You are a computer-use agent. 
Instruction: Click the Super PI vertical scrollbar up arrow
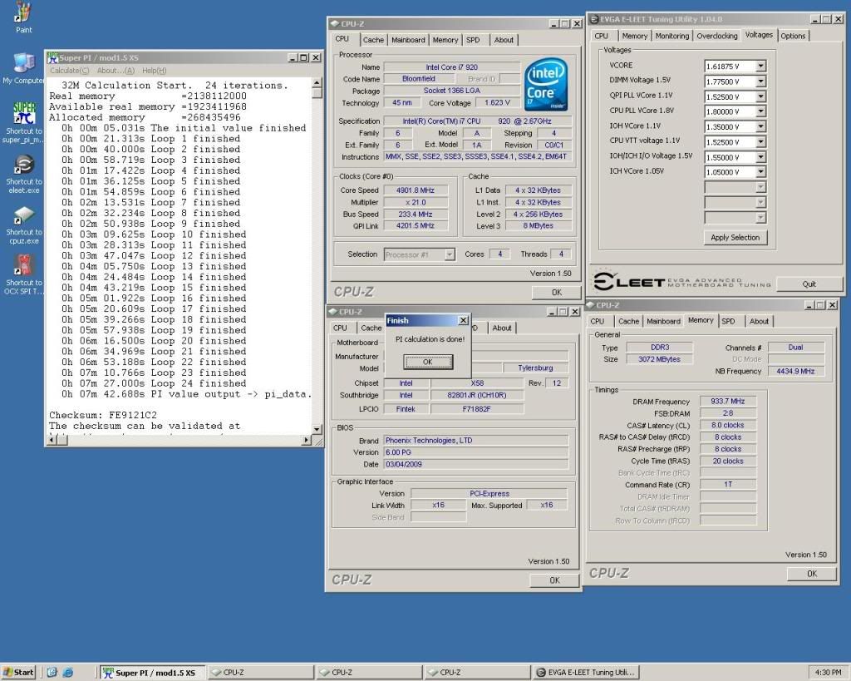pos(317,83)
